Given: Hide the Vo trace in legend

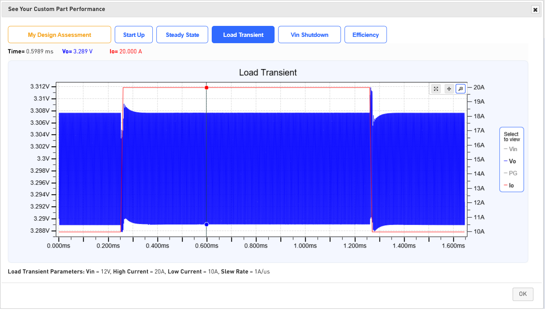Looking at the screenshot, I should pyautogui.click(x=510, y=161).
